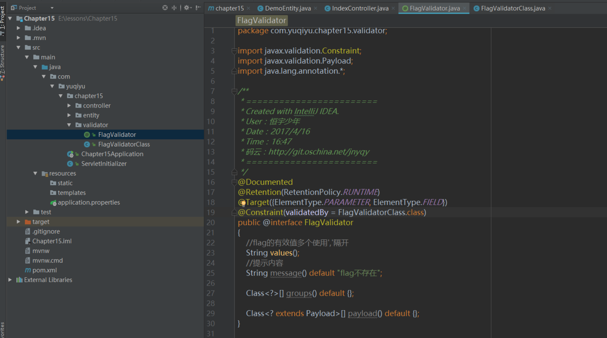Click the intention lightbulb on line 18

[x=242, y=203]
